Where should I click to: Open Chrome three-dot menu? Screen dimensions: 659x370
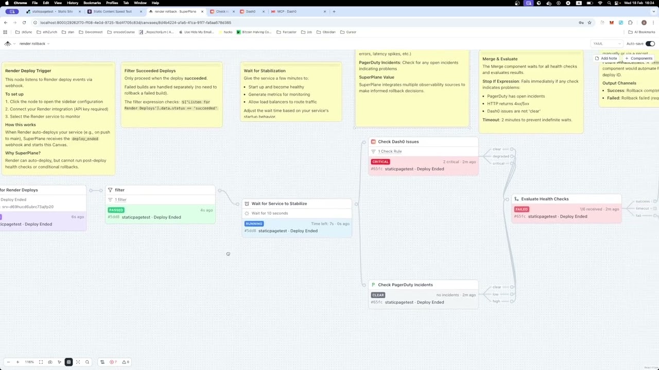tap(653, 23)
